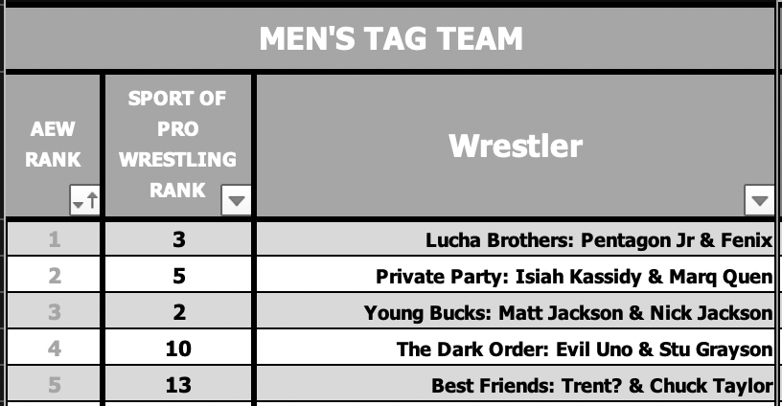782x406 pixels.
Task: Select AEW rank 3 cell
Action: click(x=54, y=312)
